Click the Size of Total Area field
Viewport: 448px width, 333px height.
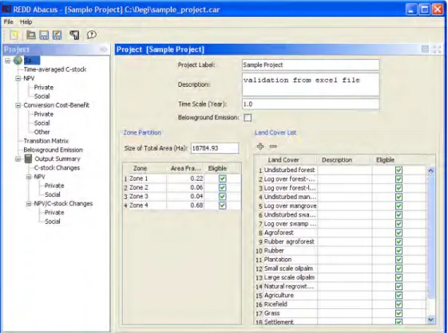[x=215, y=148]
